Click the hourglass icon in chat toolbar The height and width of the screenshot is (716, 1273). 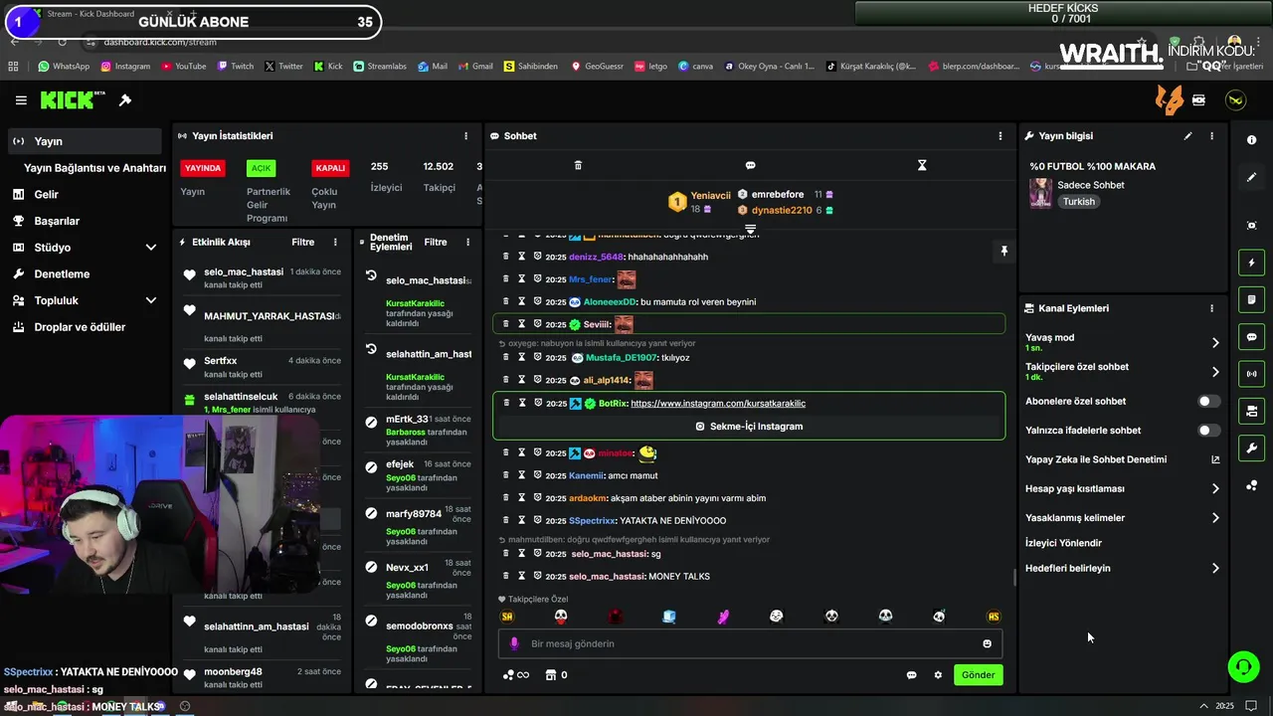pyautogui.click(x=922, y=165)
